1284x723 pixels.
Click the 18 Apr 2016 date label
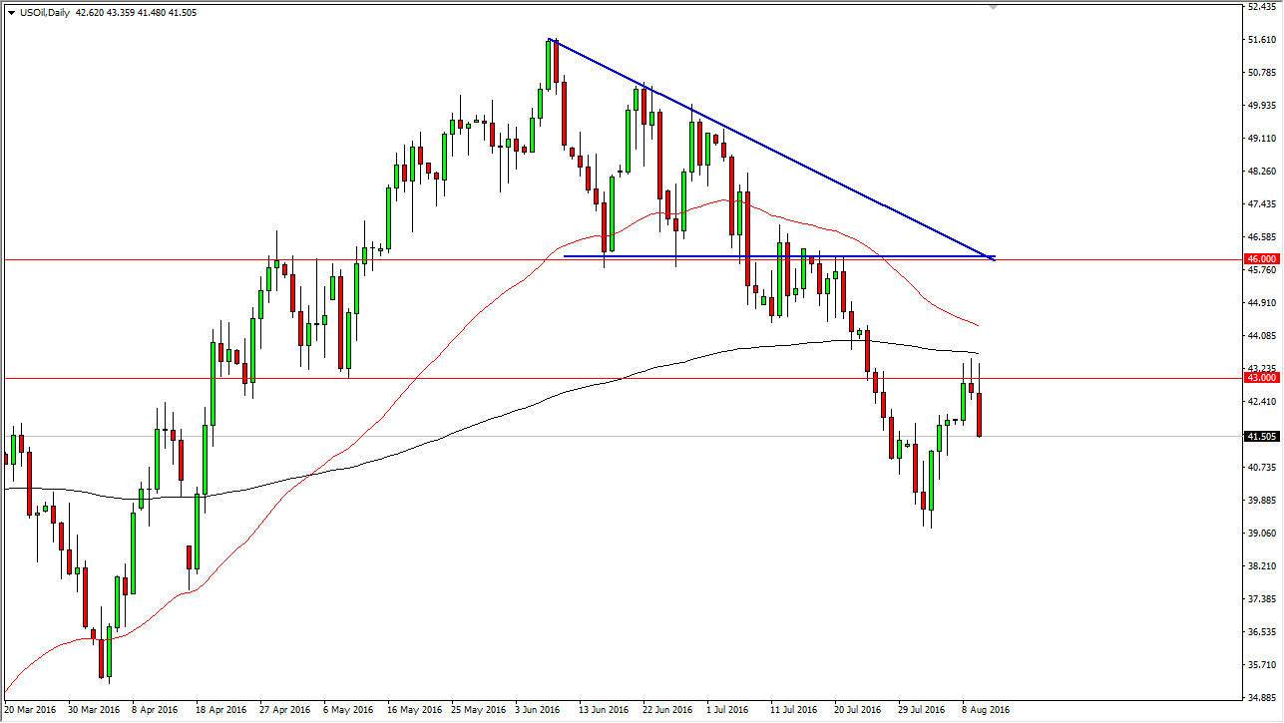pos(222,710)
